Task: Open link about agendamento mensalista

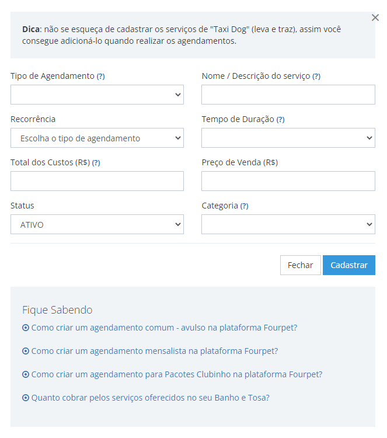Action: [155, 351]
